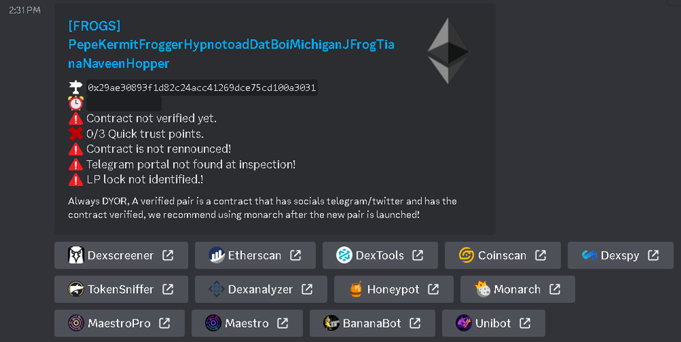The image size is (681, 342).
Task: Open the MaestroPro bot button
Action: tap(119, 324)
